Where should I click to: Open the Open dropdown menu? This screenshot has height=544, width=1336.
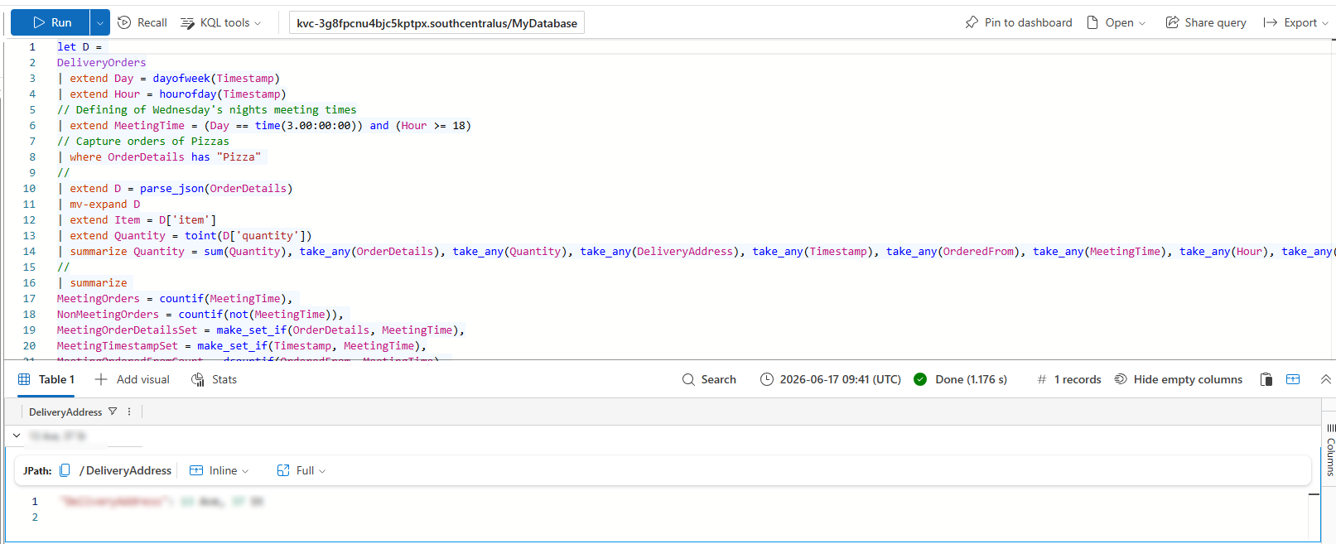(1117, 22)
